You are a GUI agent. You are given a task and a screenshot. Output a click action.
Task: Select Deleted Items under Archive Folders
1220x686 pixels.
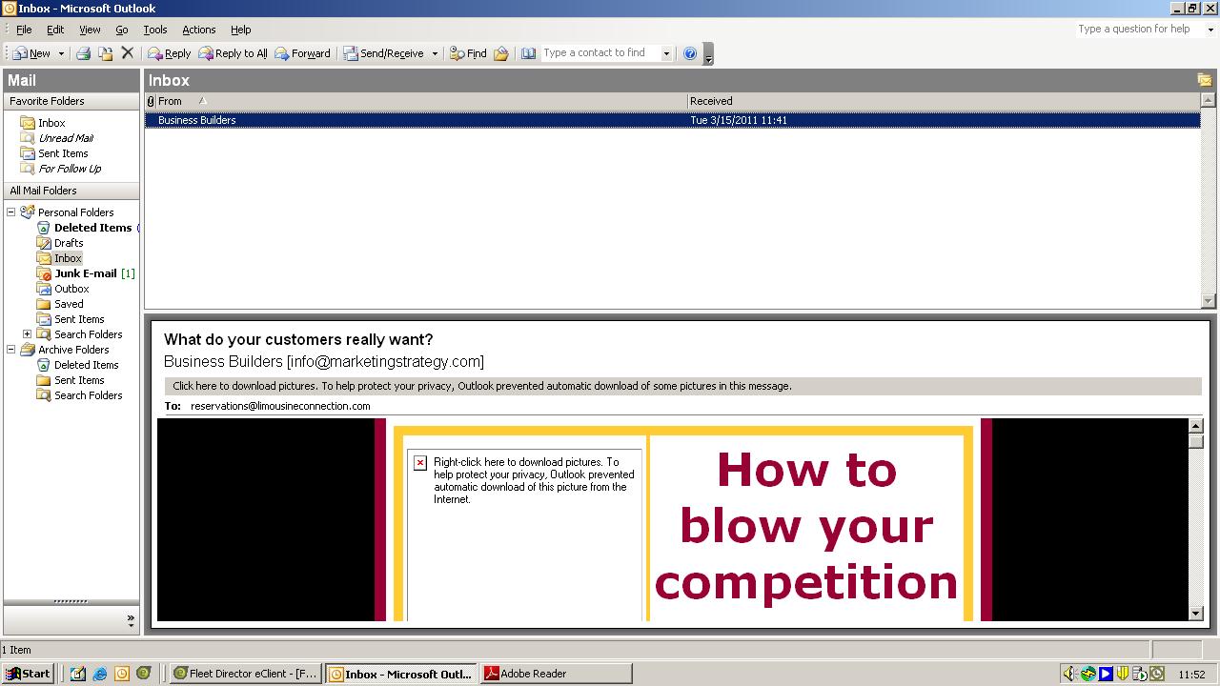[86, 365]
